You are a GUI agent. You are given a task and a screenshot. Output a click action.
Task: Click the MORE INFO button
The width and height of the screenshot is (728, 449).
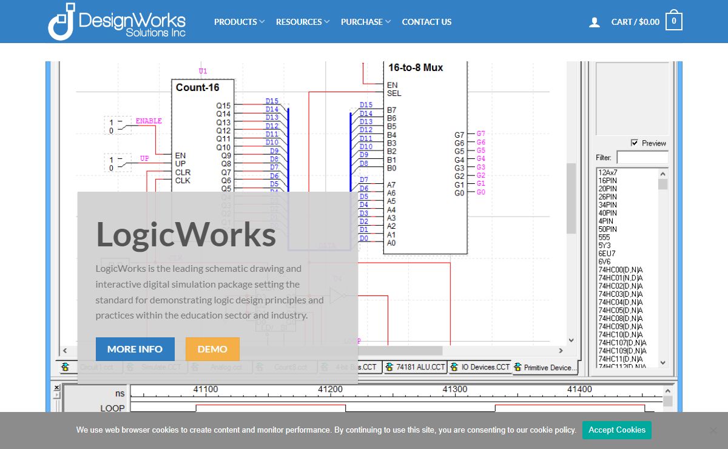[x=135, y=349]
